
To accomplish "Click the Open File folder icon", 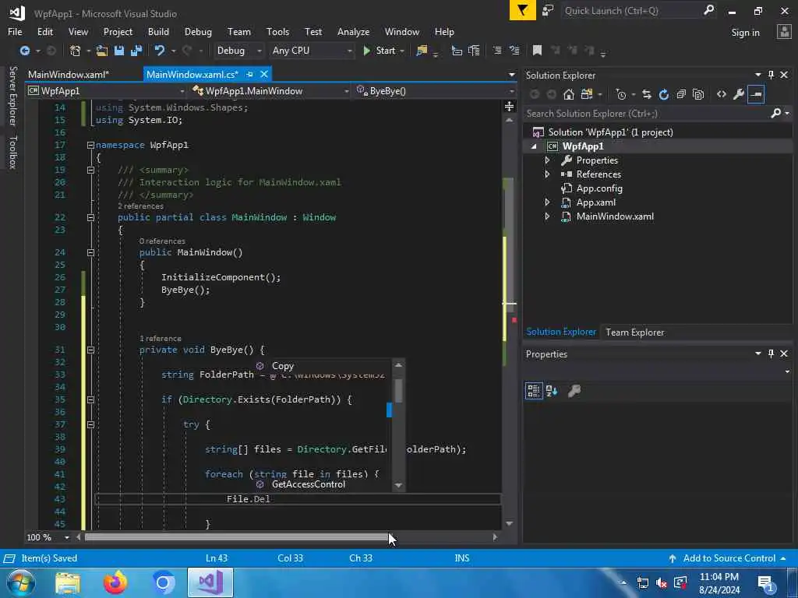I will coord(102,51).
